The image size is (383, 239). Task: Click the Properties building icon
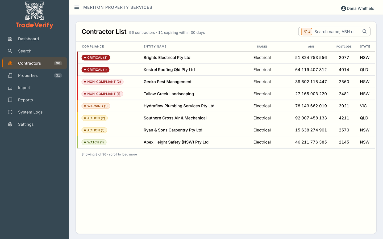click(10, 75)
